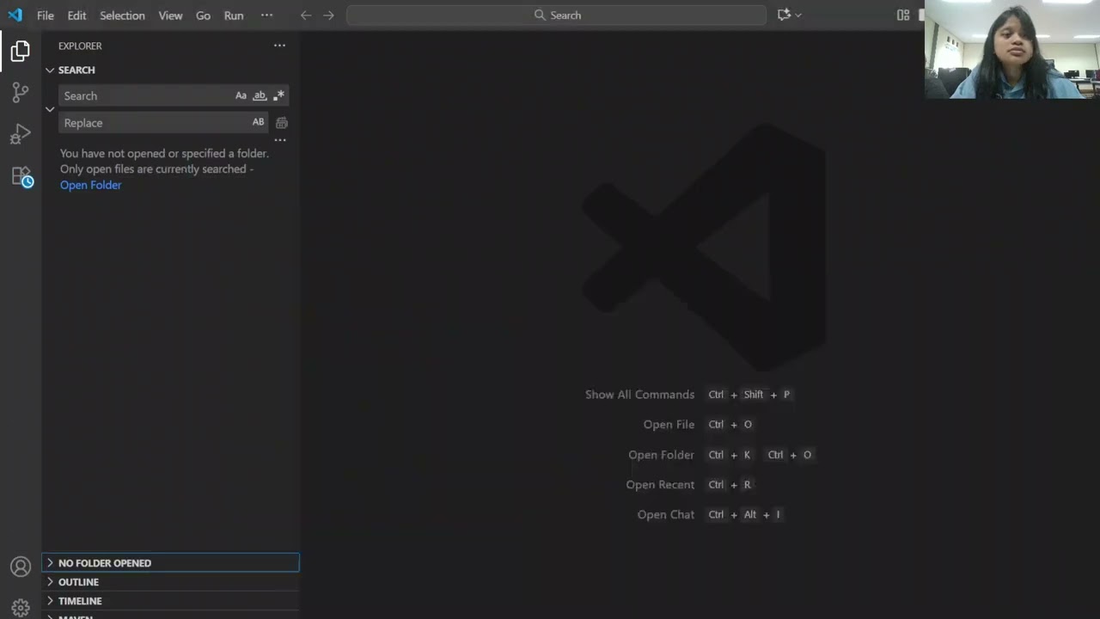Click the EXPLORER panel title
Image resolution: width=1100 pixels, height=619 pixels.
click(x=80, y=46)
